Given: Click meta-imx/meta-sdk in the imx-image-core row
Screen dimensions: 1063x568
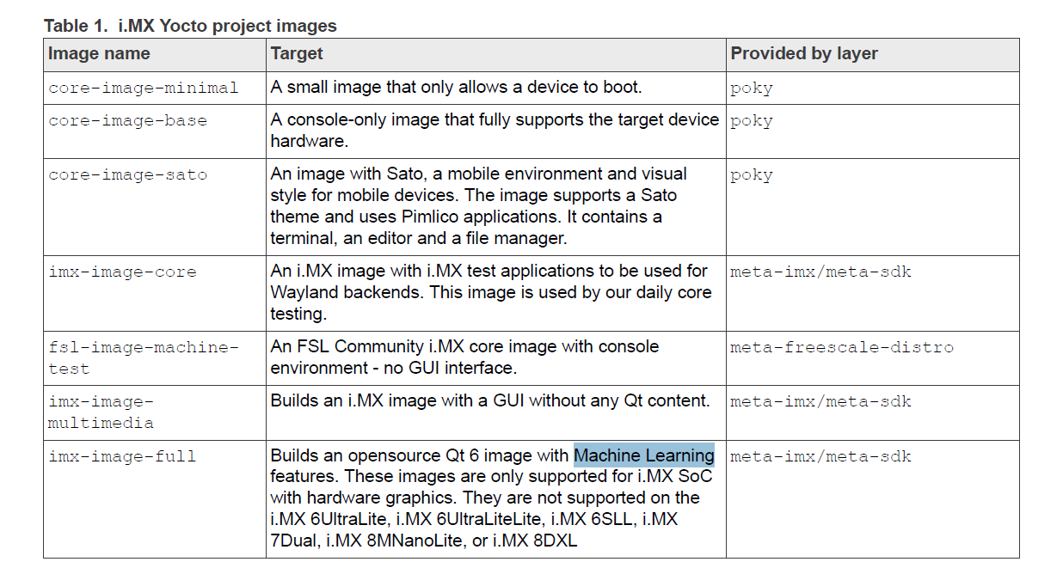Looking at the screenshot, I should tap(820, 272).
